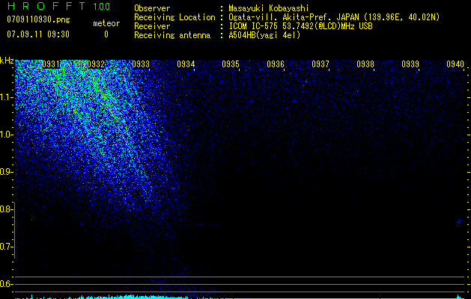The image size is (471, 299).
Task: Click the small blue echo near 0940
Action: (458, 223)
